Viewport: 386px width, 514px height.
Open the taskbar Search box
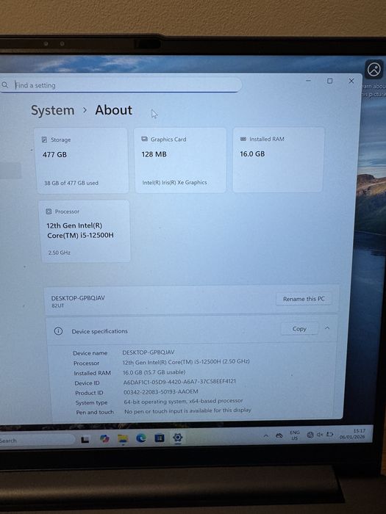pos(36,441)
